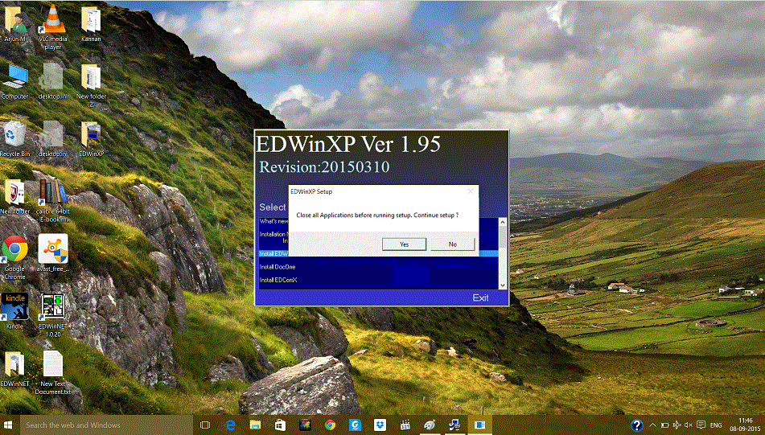765x435 pixels.
Task: Open Dropbox from the taskbar
Action: 380,425
